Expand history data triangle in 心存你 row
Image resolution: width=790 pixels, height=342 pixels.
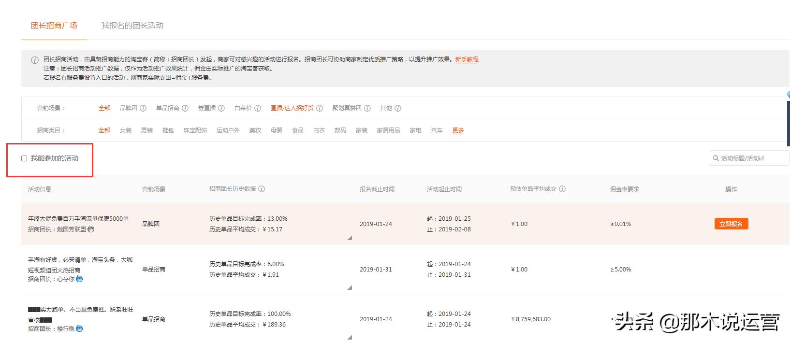tap(350, 287)
